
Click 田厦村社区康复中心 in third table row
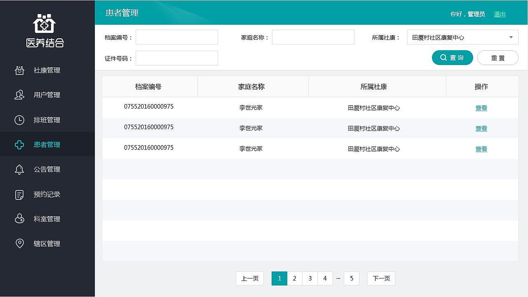[374, 149]
